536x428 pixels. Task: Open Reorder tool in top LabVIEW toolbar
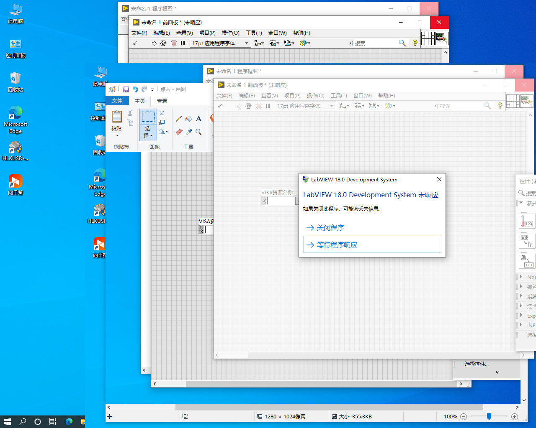coord(305,43)
